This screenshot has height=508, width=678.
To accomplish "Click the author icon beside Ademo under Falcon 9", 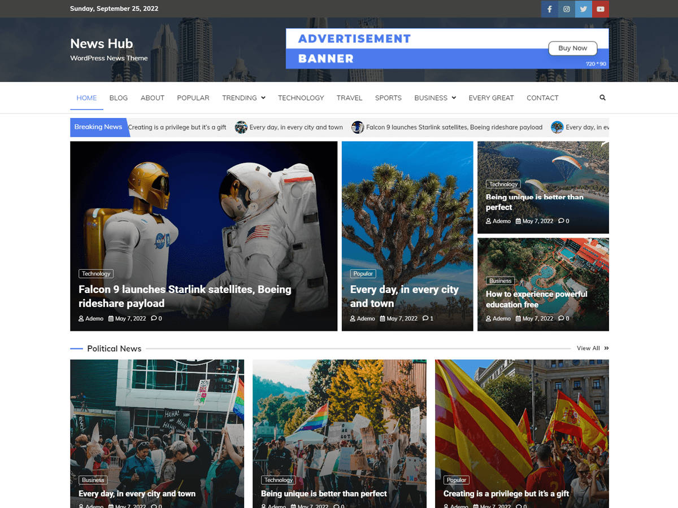I will [80, 318].
